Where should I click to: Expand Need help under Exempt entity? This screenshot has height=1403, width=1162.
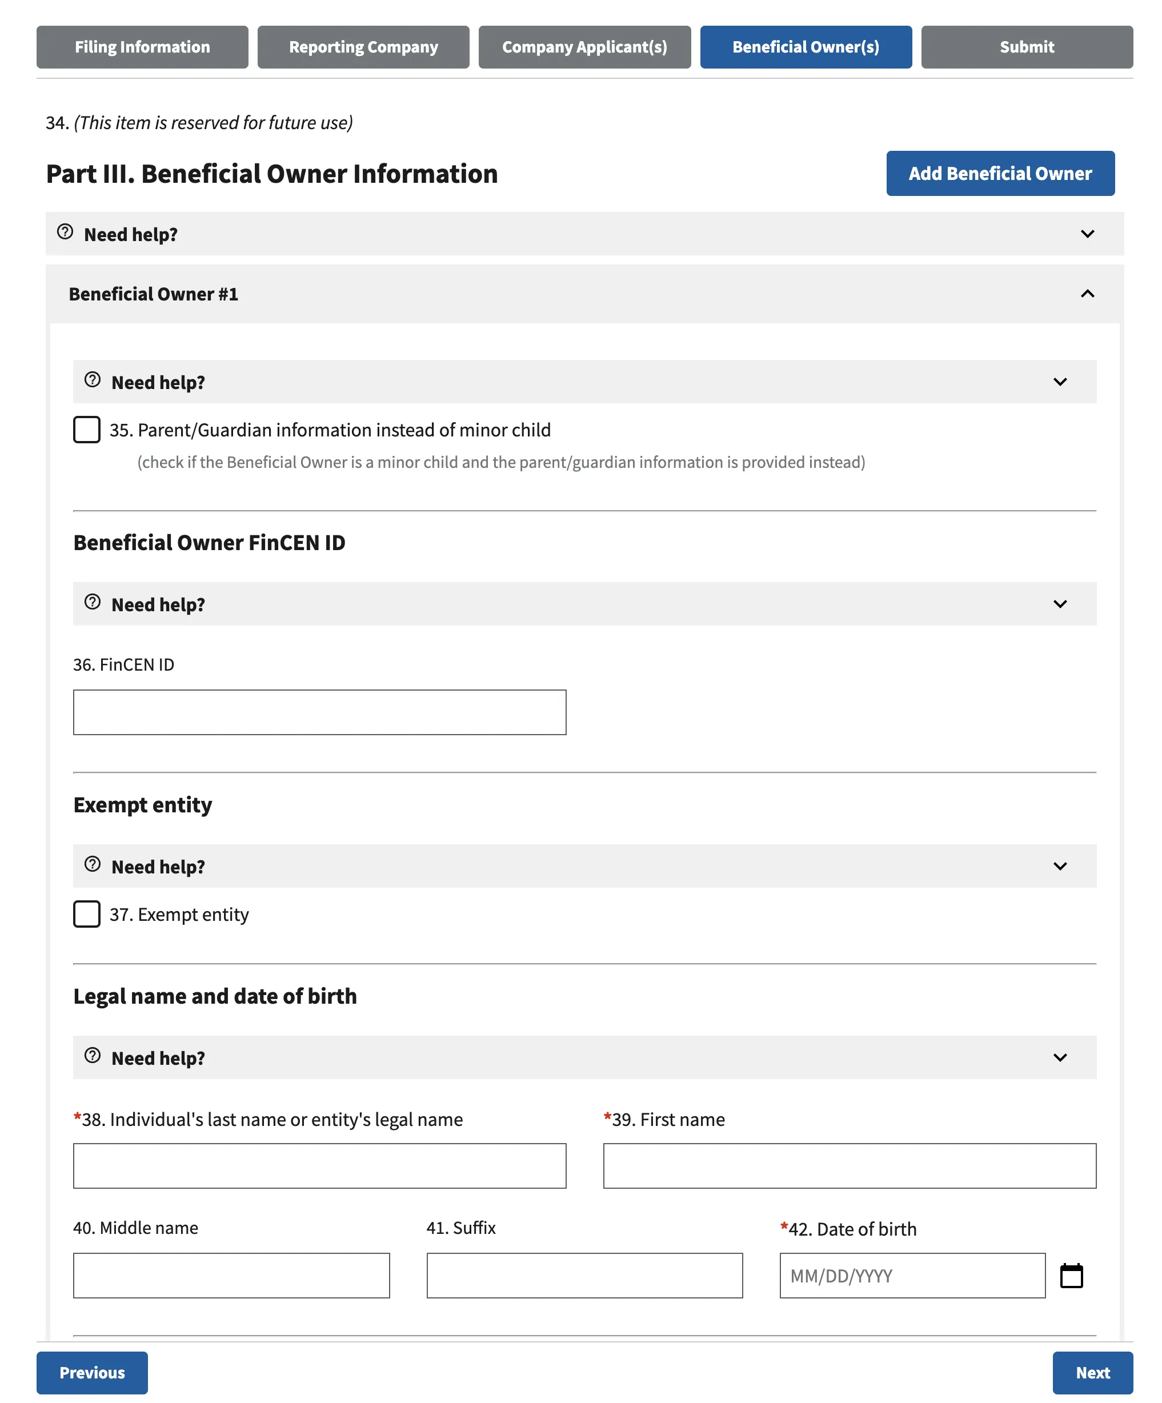(x=1061, y=866)
